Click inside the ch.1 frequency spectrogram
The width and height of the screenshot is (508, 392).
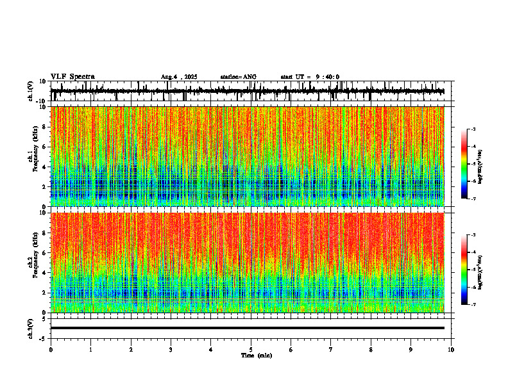click(247, 156)
